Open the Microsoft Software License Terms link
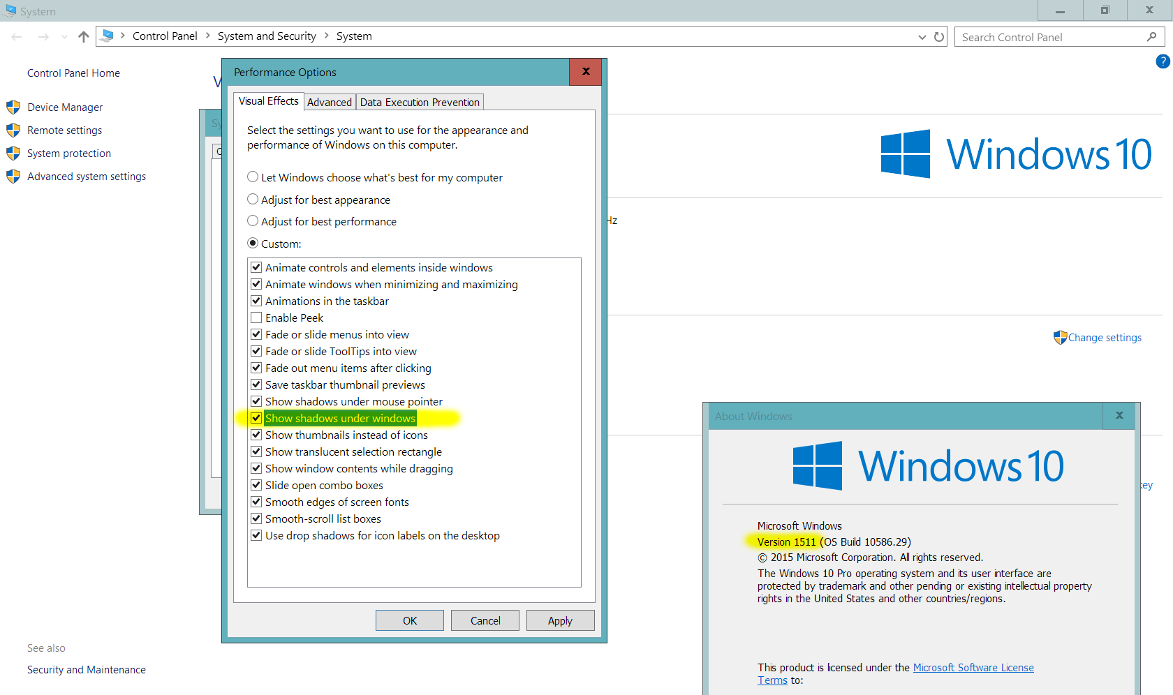Viewport: 1173px width, 695px height. 973,667
